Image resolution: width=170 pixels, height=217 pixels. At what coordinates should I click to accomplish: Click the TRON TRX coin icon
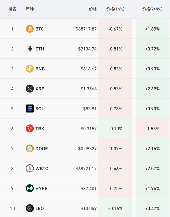point(30,129)
